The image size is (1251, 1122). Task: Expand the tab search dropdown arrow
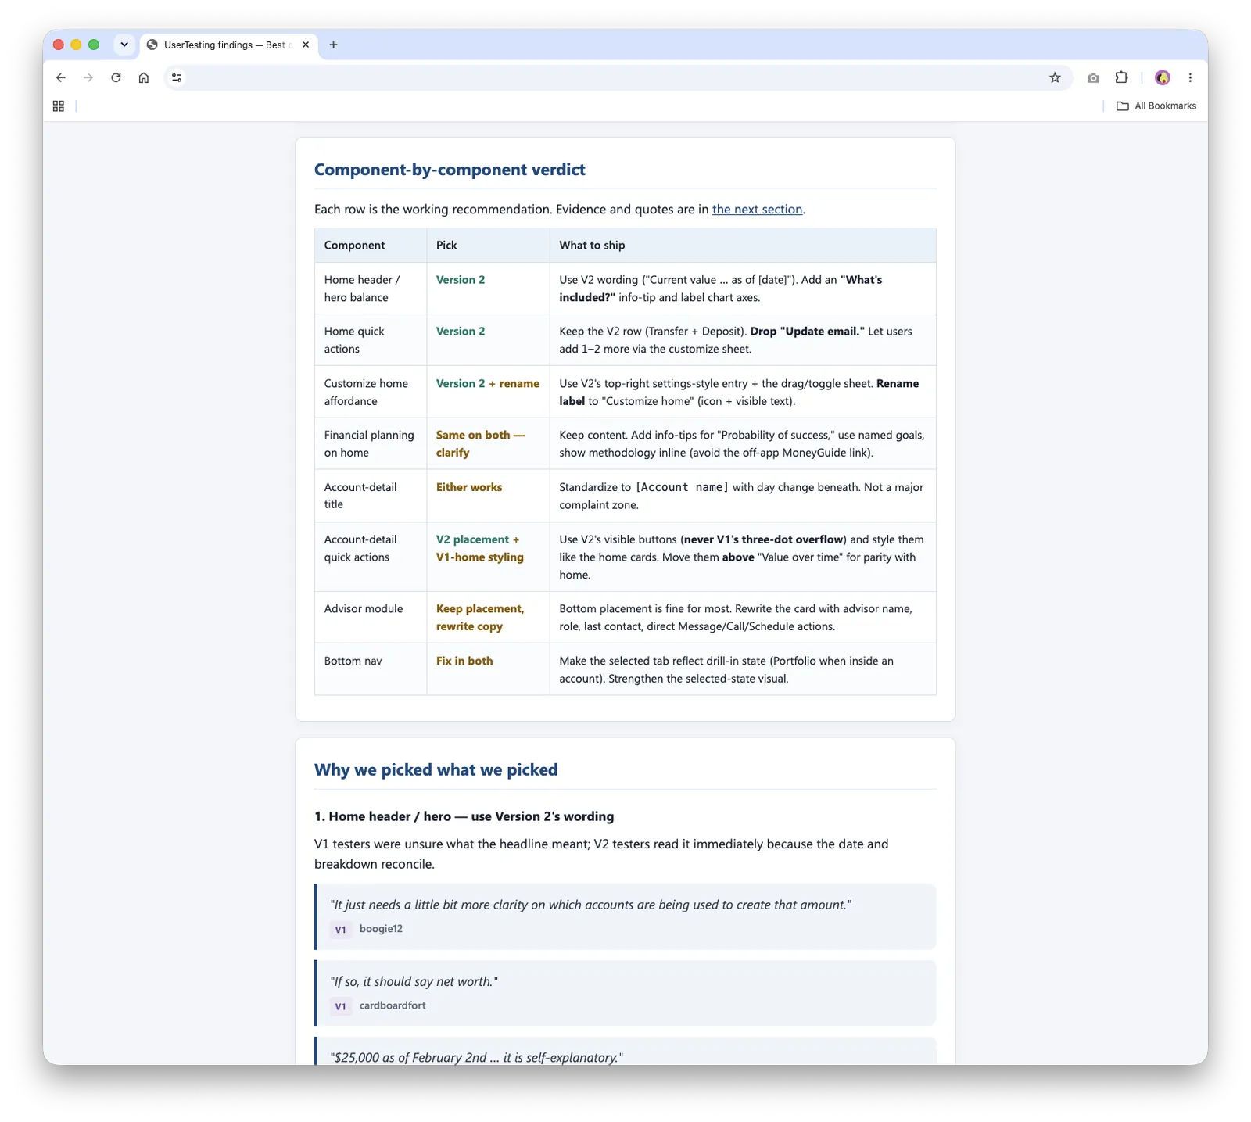coord(124,45)
